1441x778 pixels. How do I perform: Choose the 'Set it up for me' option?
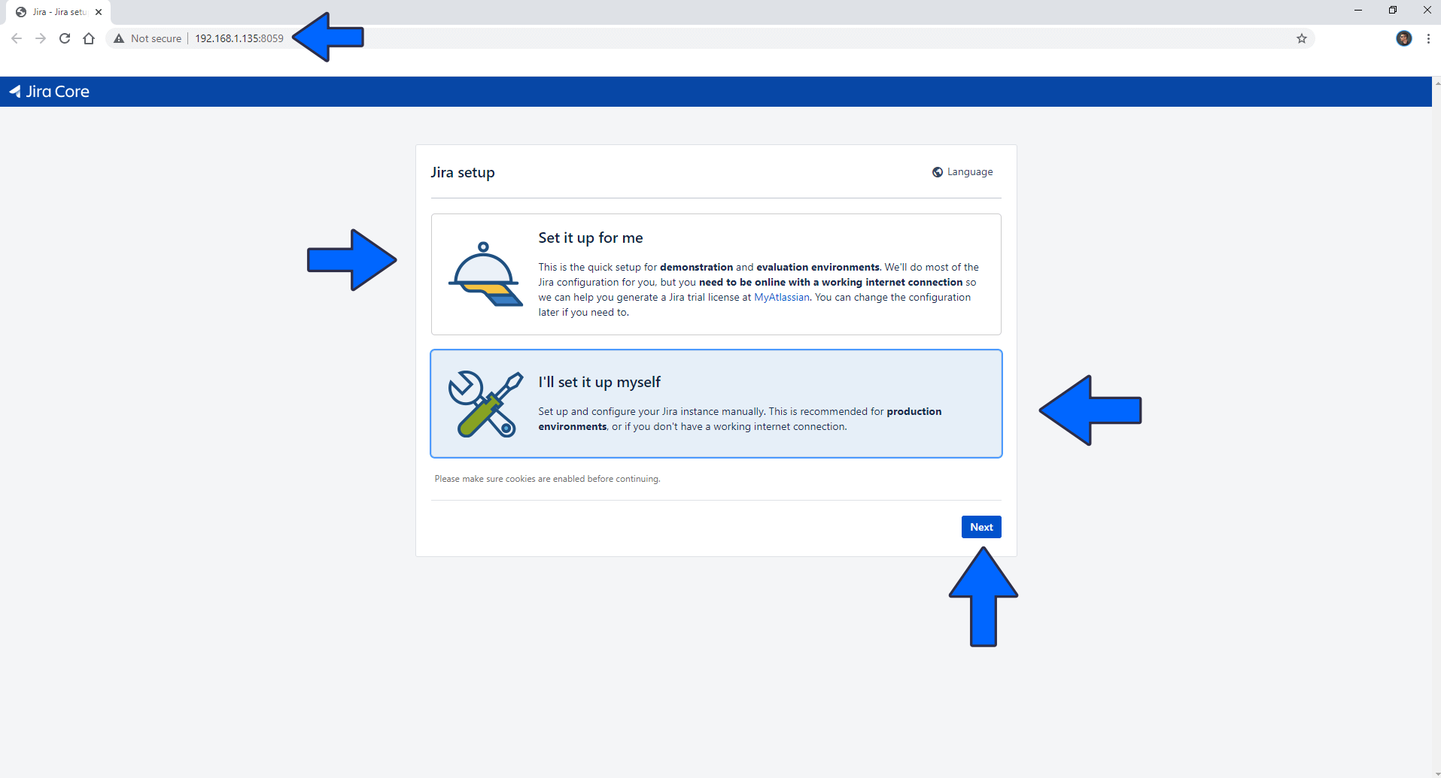tap(716, 274)
